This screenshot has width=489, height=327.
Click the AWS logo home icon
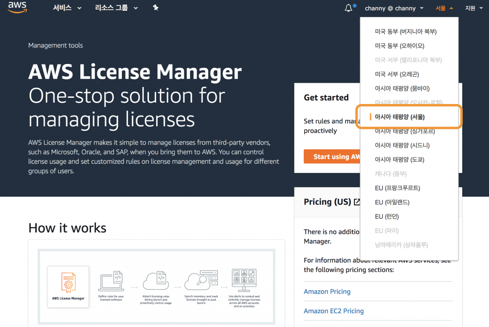pos(18,7)
